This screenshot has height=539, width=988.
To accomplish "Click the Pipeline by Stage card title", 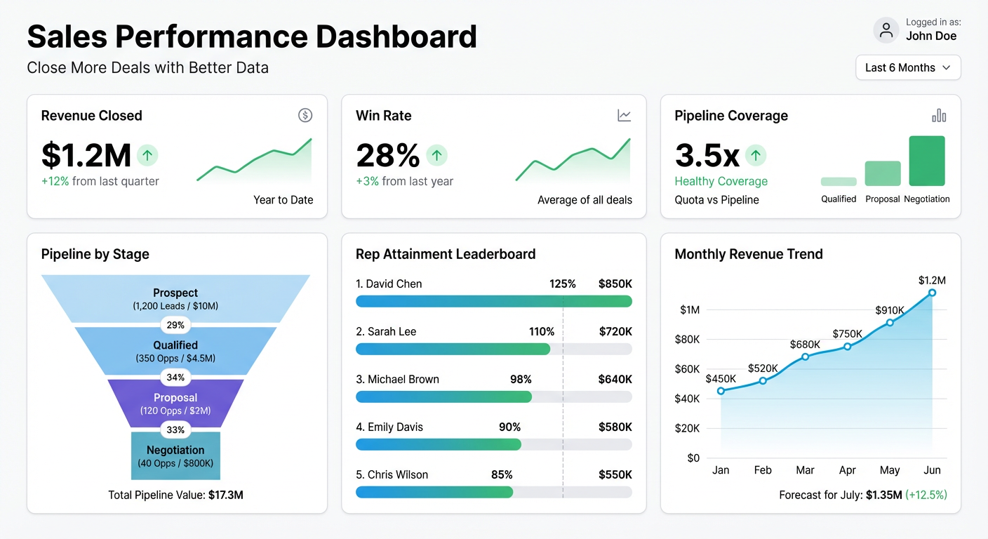I will coord(95,254).
